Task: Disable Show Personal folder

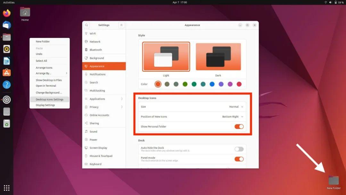Action: point(239,126)
